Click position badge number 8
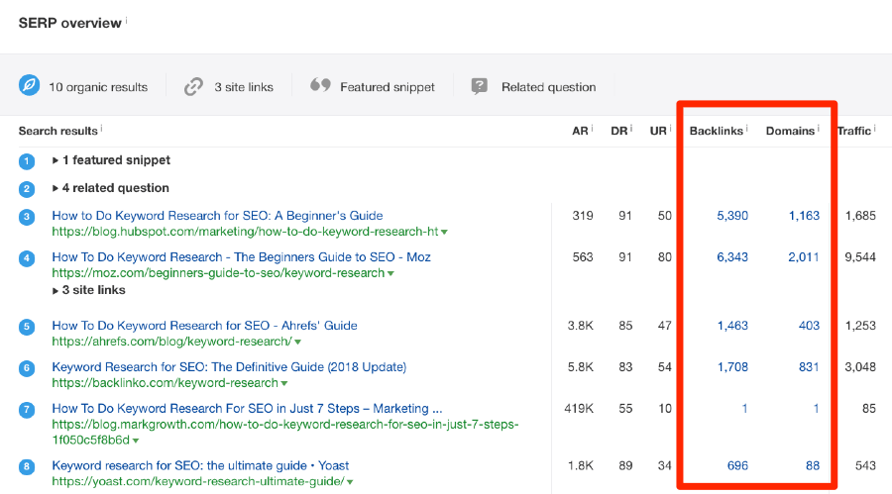The width and height of the screenshot is (892, 494). tap(27, 466)
